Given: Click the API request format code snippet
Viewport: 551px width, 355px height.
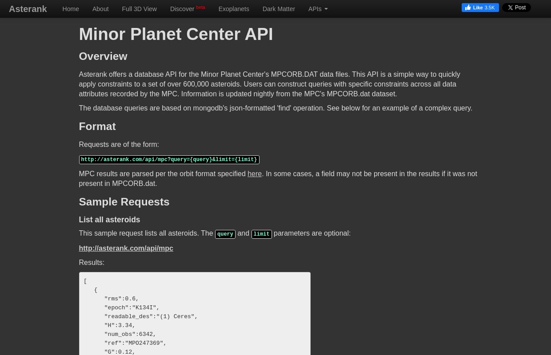Looking at the screenshot, I should pyautogui.click(x=169, y=160).
